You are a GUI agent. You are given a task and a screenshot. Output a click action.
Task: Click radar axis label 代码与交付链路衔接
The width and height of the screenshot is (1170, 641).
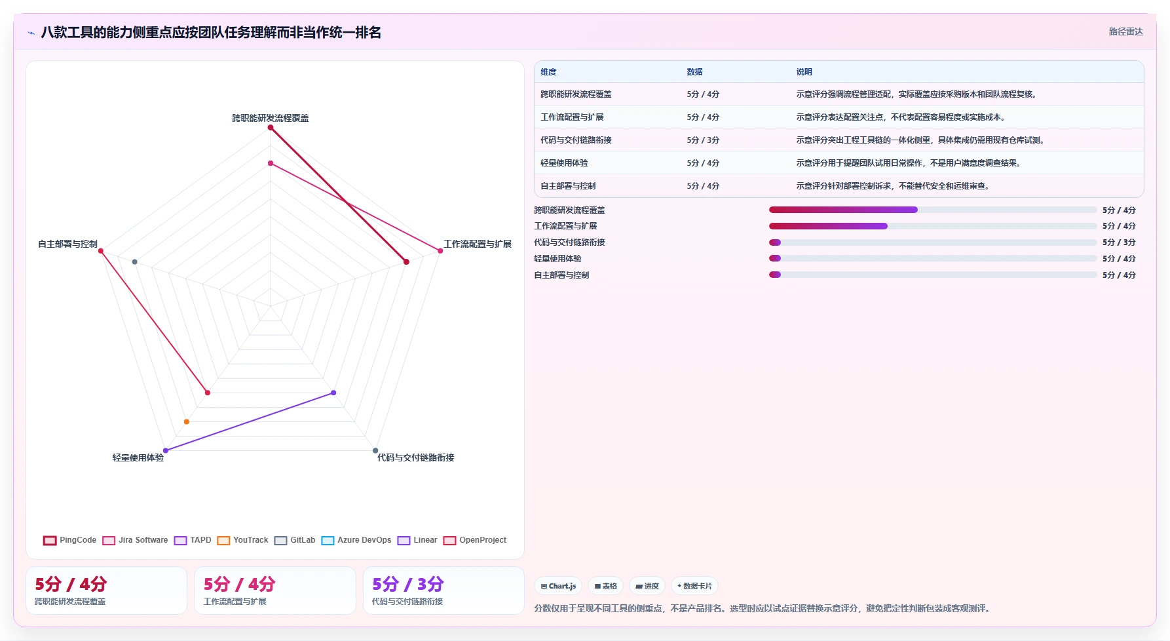[x=415, y=457]
